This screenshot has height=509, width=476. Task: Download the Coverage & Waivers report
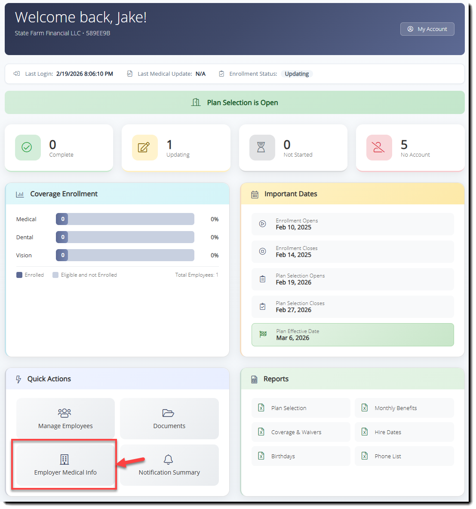(x=301, y=432)
